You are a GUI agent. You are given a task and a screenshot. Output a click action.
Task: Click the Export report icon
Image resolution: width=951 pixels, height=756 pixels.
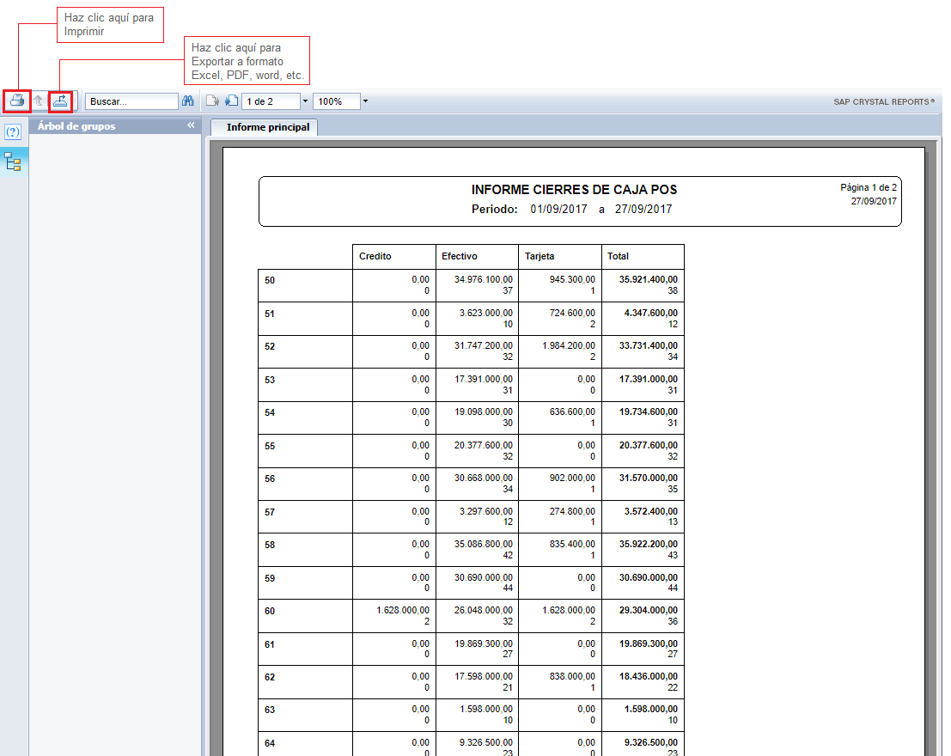tap(60, 101)
